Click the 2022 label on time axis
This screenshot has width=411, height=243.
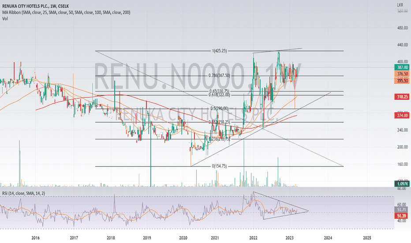pos(253,238)
